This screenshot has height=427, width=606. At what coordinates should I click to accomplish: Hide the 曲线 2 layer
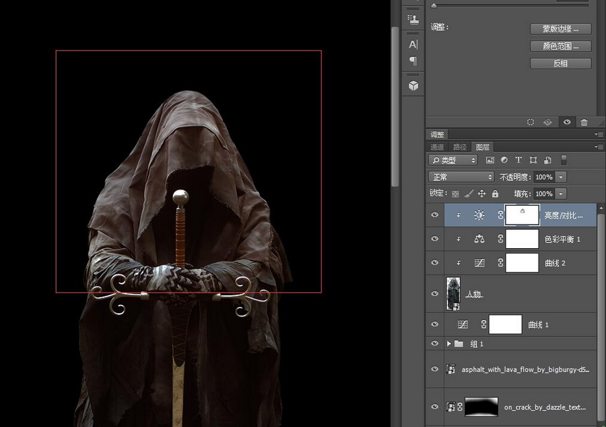pos(435,263)
